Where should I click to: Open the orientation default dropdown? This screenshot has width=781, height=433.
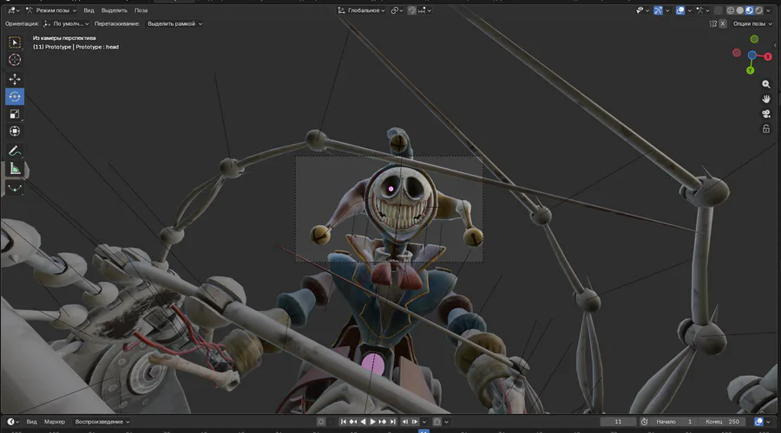pyautogui.click(x=66, y=23)
